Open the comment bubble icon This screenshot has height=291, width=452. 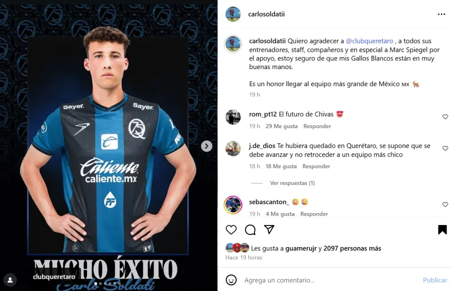250,229
